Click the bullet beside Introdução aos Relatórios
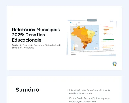129x103 pixels. point(67,90)
